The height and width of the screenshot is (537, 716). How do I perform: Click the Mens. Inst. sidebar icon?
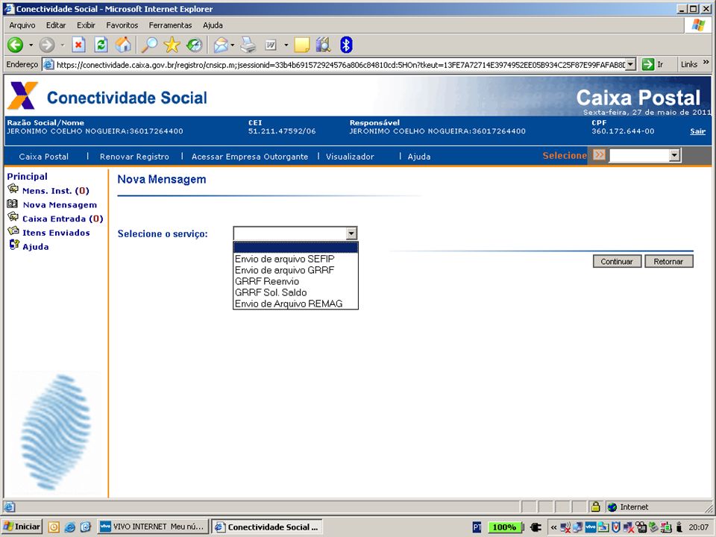click(x=13, y=189)
